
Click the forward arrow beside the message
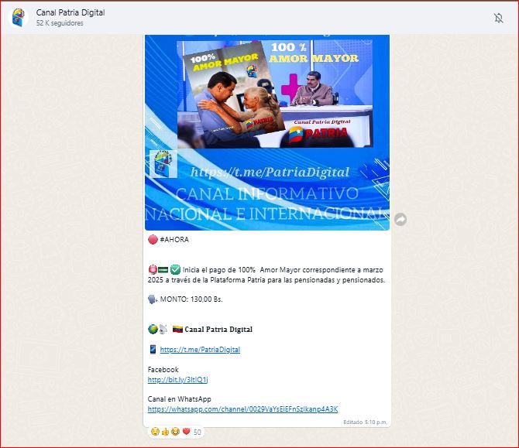tap(400, 219)
